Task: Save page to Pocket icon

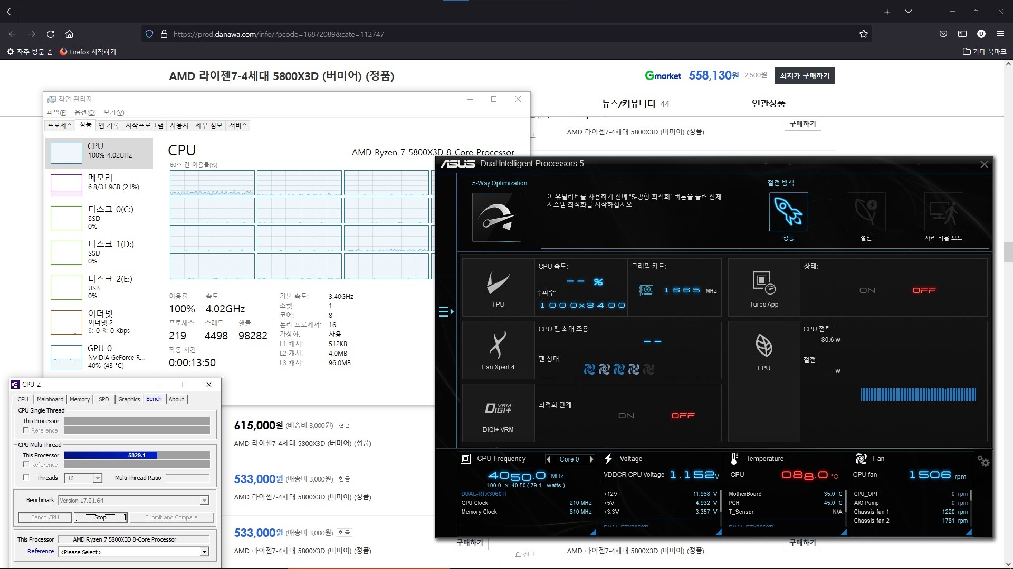Action: click(943, 34)
